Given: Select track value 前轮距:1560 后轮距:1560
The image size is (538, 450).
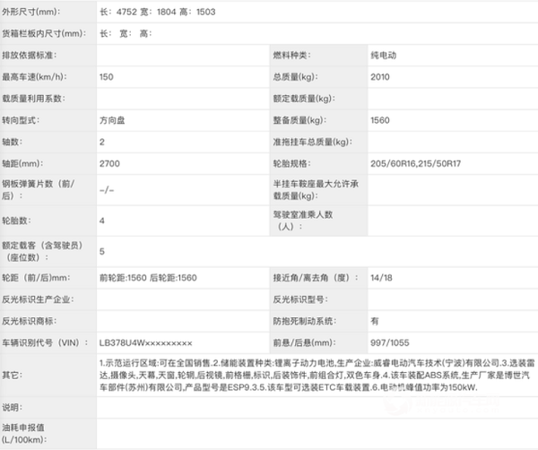Looking at the screenshot, I should [148, 278].
